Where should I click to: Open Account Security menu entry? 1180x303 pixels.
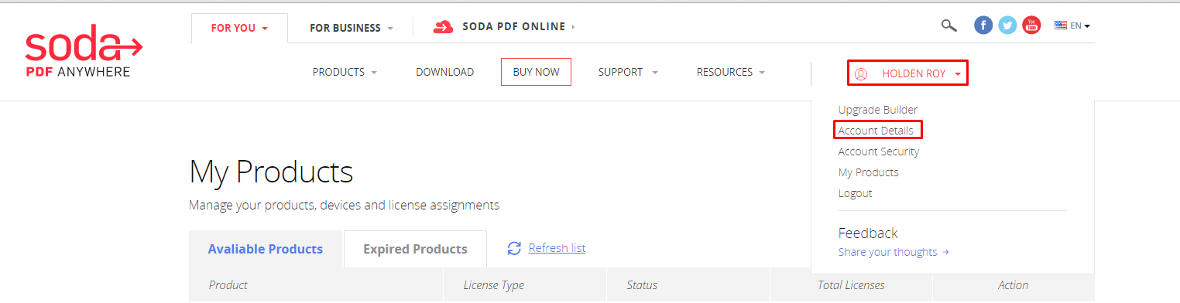[879, 151]
